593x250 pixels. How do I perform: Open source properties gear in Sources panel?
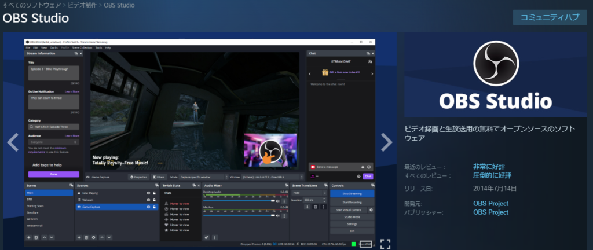coord(94,237)
